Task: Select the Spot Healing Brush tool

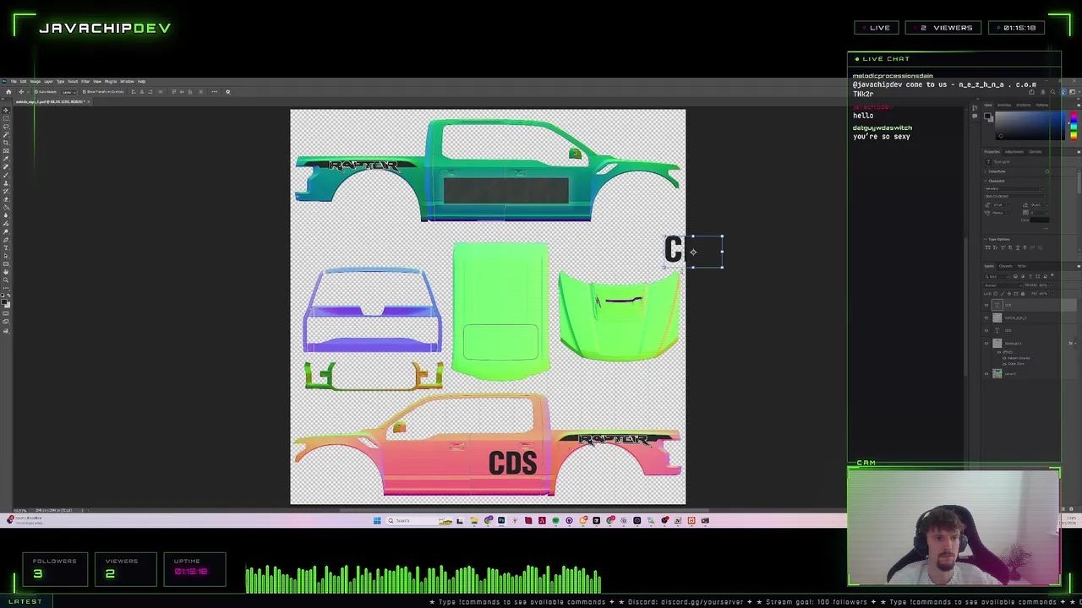Action: 6,166
